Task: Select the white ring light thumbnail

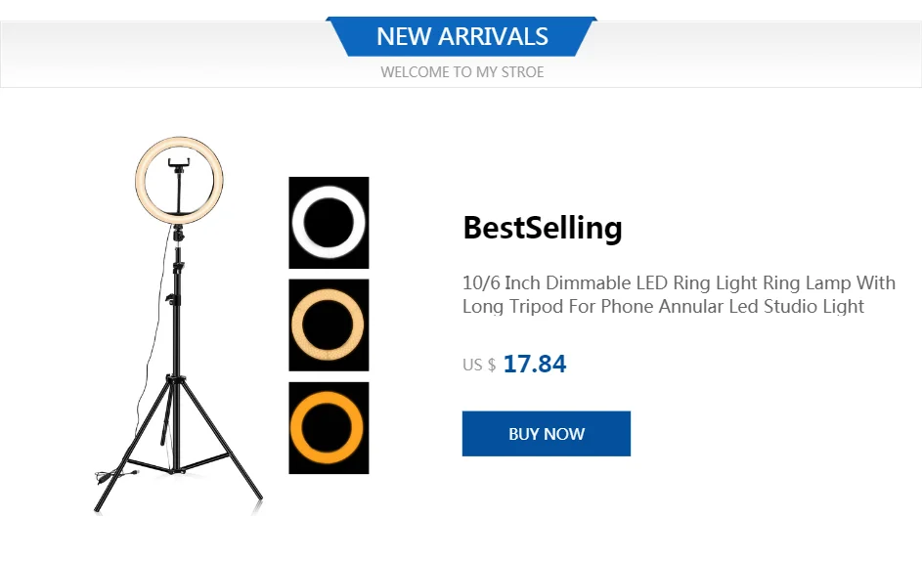Action: (329, 223)
